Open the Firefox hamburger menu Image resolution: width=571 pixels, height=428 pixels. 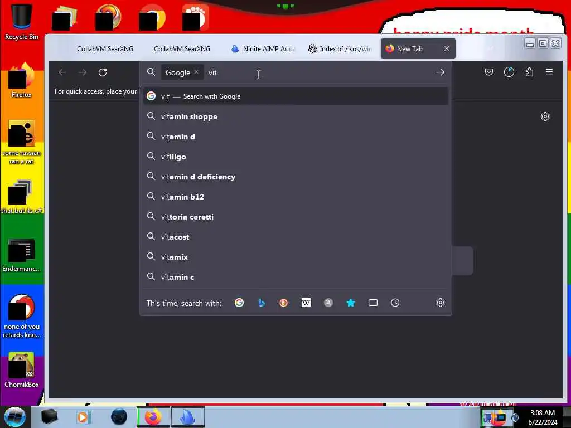549,72
